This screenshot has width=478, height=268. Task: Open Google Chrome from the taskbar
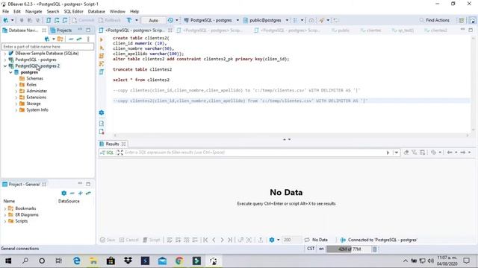click(179, 261)
